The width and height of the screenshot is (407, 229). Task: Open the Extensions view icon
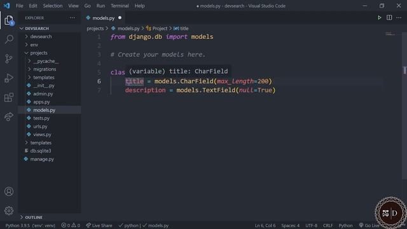point(9,97)
